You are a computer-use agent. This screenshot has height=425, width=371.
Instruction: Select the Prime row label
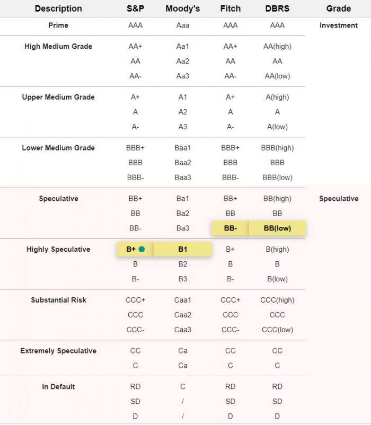58,25
